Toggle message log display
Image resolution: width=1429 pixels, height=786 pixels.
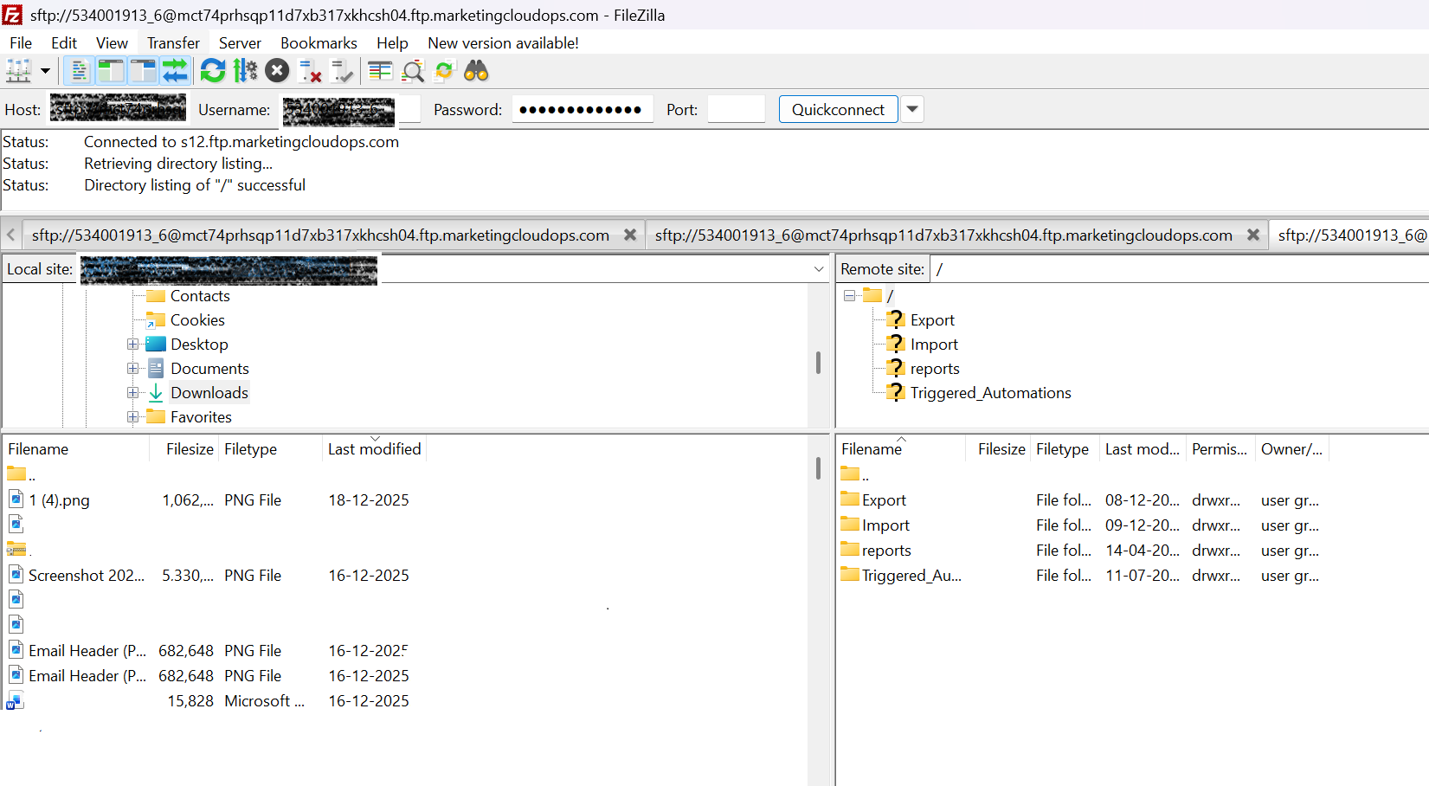click(x=79, y=71)
